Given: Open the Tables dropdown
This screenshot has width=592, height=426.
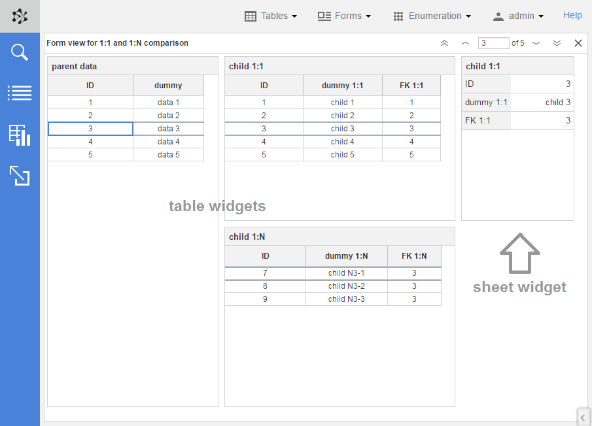Looking at the screenshot, I should pyautogui.click(x=271, y=16).
